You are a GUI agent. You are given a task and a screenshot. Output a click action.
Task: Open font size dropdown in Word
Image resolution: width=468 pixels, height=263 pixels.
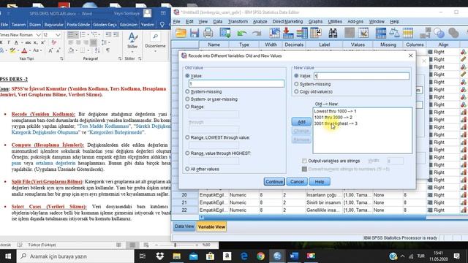pos(58,35)
